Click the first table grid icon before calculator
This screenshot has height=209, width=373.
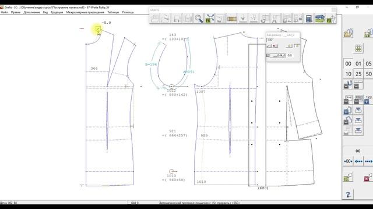pos(286,18)
